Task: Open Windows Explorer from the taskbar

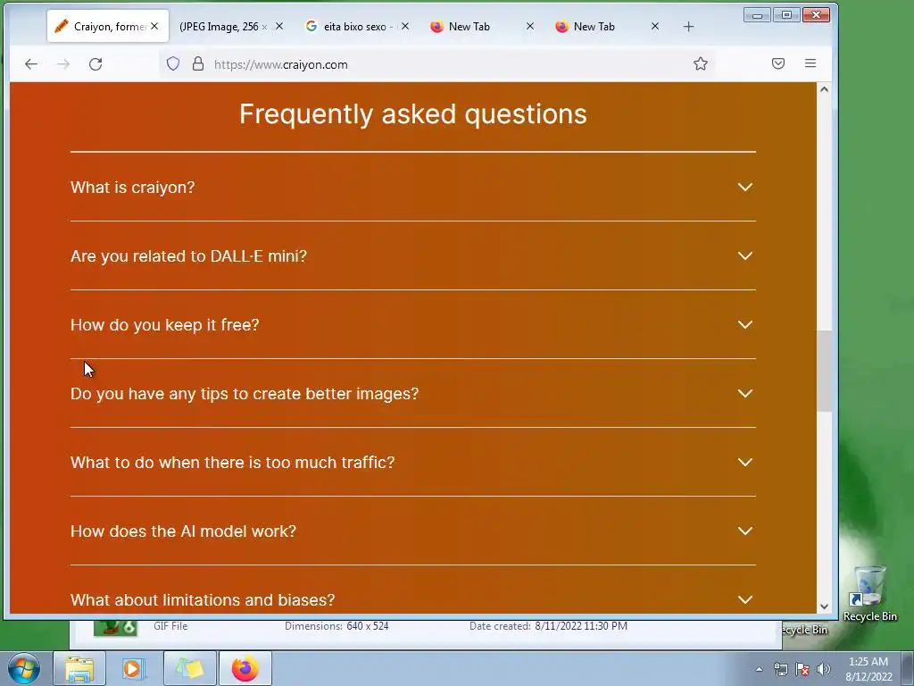Action: (x=79, y=668)
